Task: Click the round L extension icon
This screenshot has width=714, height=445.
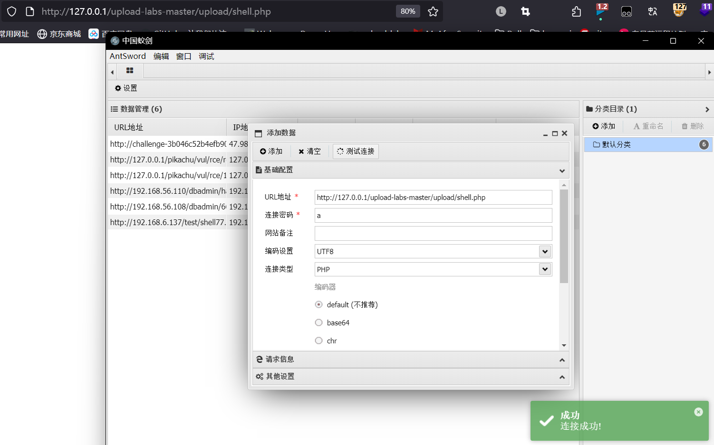Action: pos(501,11)
